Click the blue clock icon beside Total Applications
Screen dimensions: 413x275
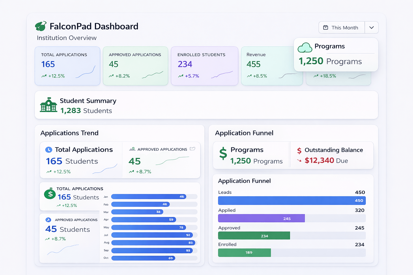49,150
